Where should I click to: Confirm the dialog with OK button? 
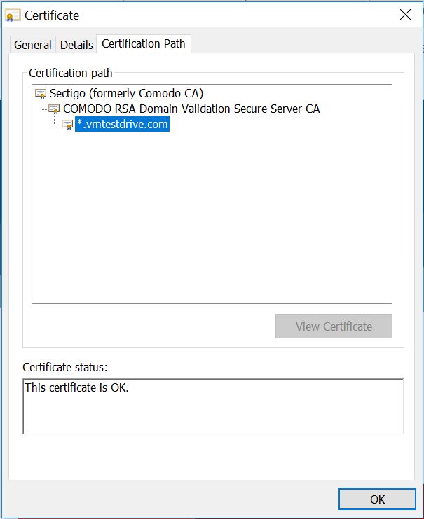(377, 499)
